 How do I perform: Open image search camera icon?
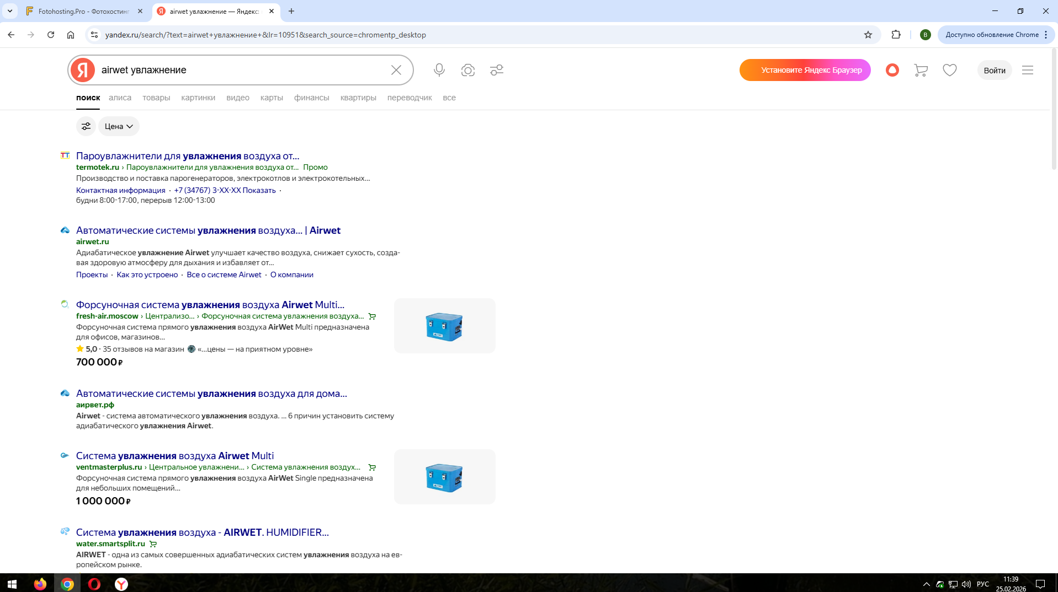[467, 70]
